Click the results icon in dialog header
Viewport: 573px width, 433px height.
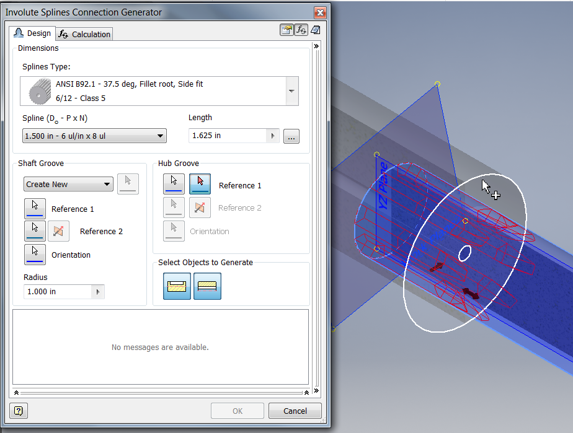316,30
